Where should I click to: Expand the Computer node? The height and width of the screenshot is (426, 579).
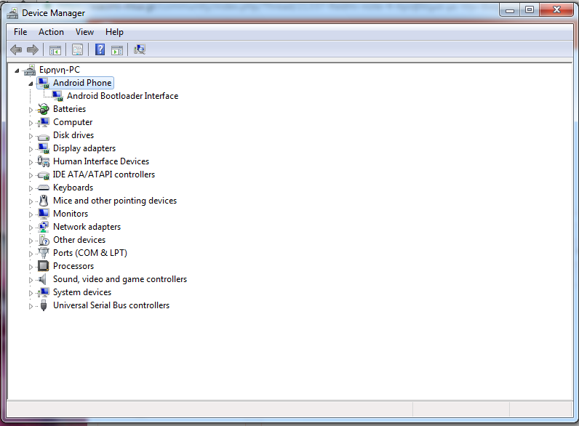(31, 124)
